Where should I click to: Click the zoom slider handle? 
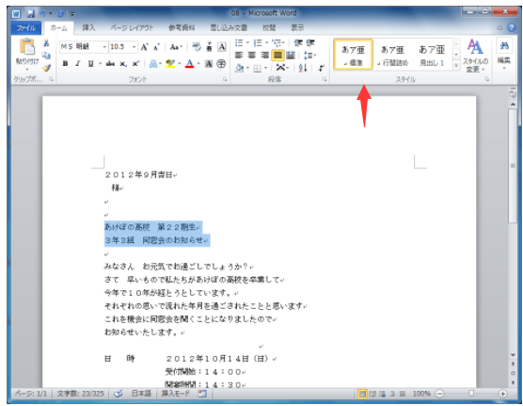click(x=471, y=394)
